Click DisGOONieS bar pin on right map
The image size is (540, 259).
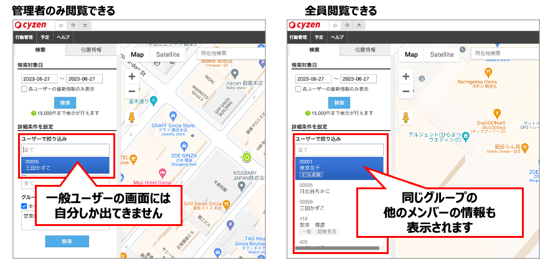pyautogui.click(x=496, y=113)
